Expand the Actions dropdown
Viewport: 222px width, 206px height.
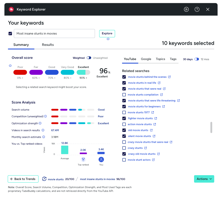click(x=204, y=179)
